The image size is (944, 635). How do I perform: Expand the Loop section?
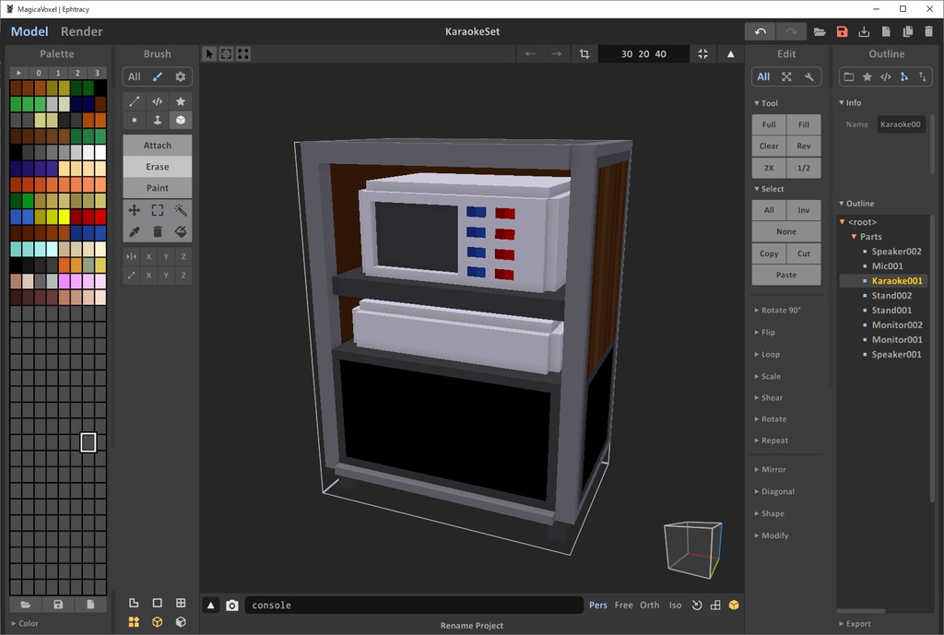(x=767, y=354)
